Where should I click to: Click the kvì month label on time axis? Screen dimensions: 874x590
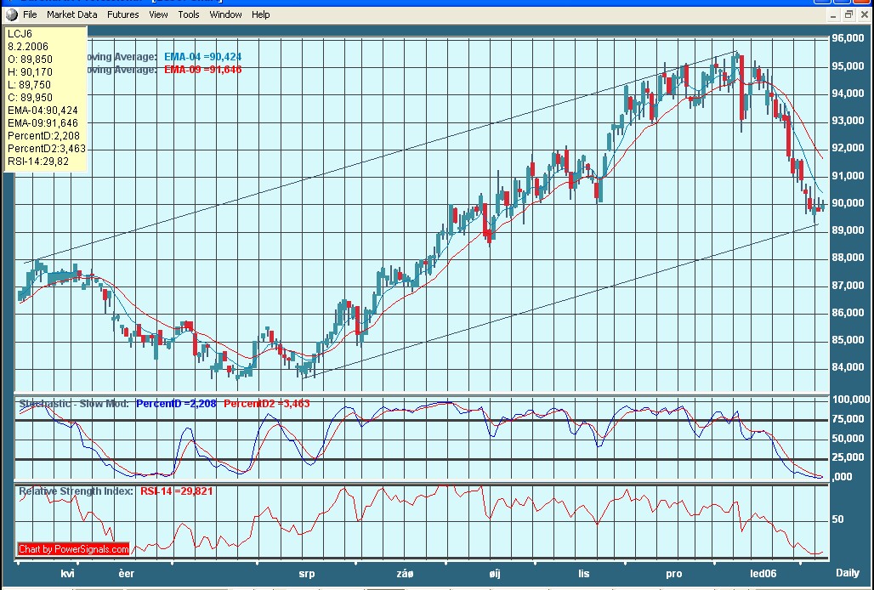67,574
